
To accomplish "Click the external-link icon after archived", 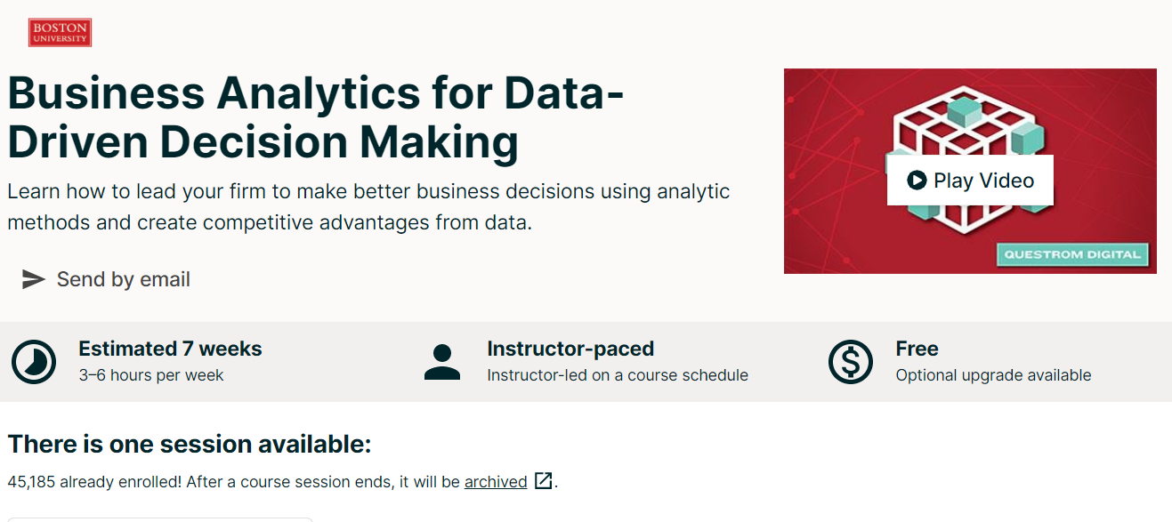I will 543,481.
